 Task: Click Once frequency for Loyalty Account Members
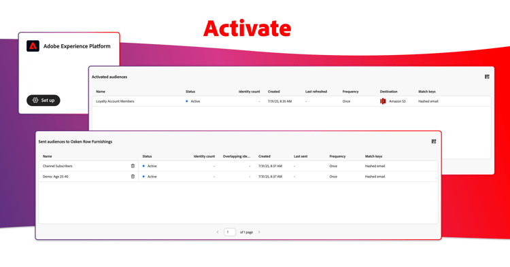point(346,101)
